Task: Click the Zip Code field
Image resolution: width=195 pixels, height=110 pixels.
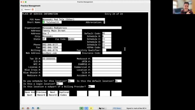Action: point(75,39)
